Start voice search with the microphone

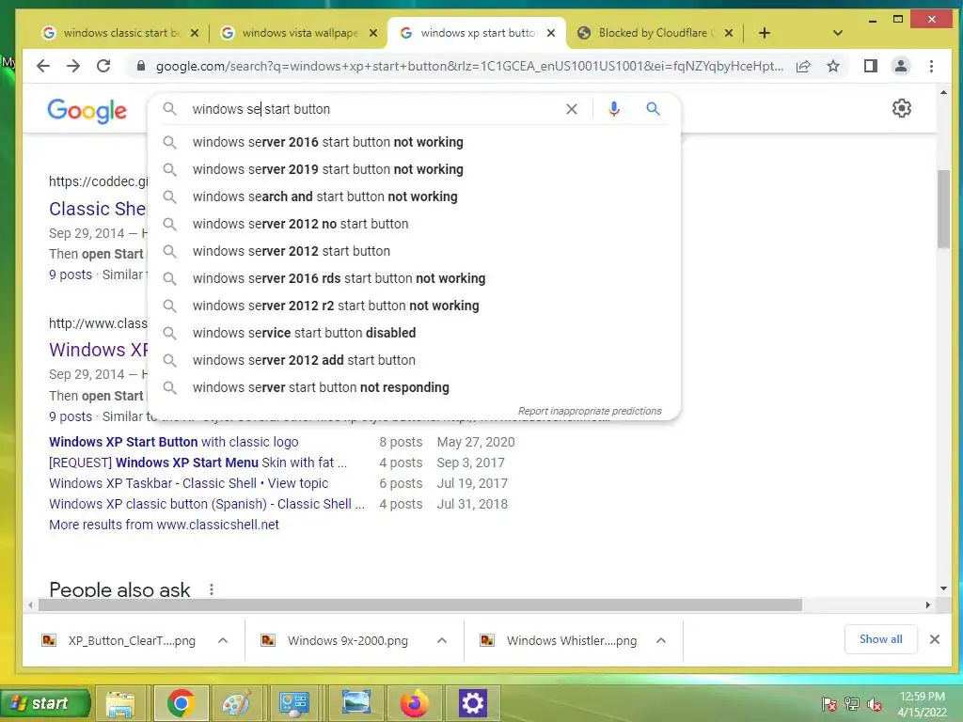coord(613,109)
